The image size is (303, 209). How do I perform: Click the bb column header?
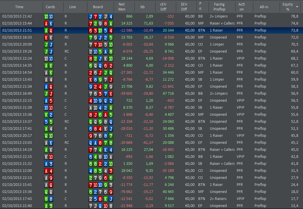coord(142,7)
